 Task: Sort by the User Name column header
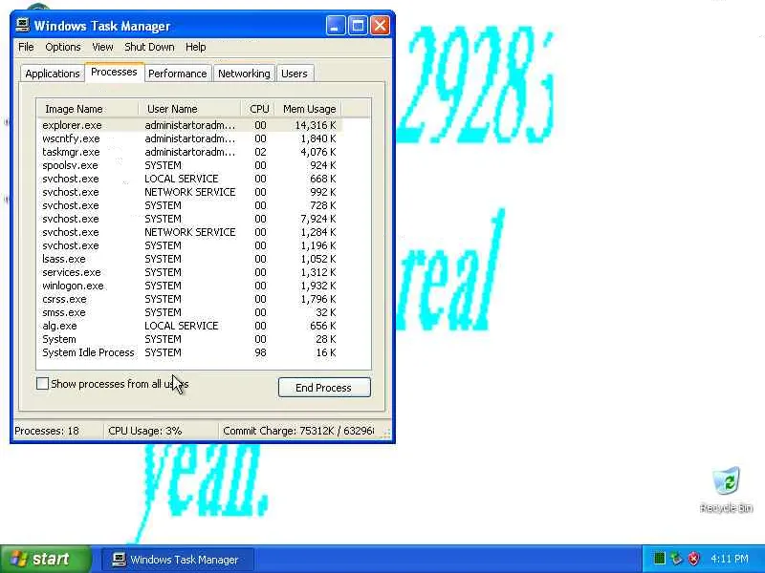(x=189, y=109)
